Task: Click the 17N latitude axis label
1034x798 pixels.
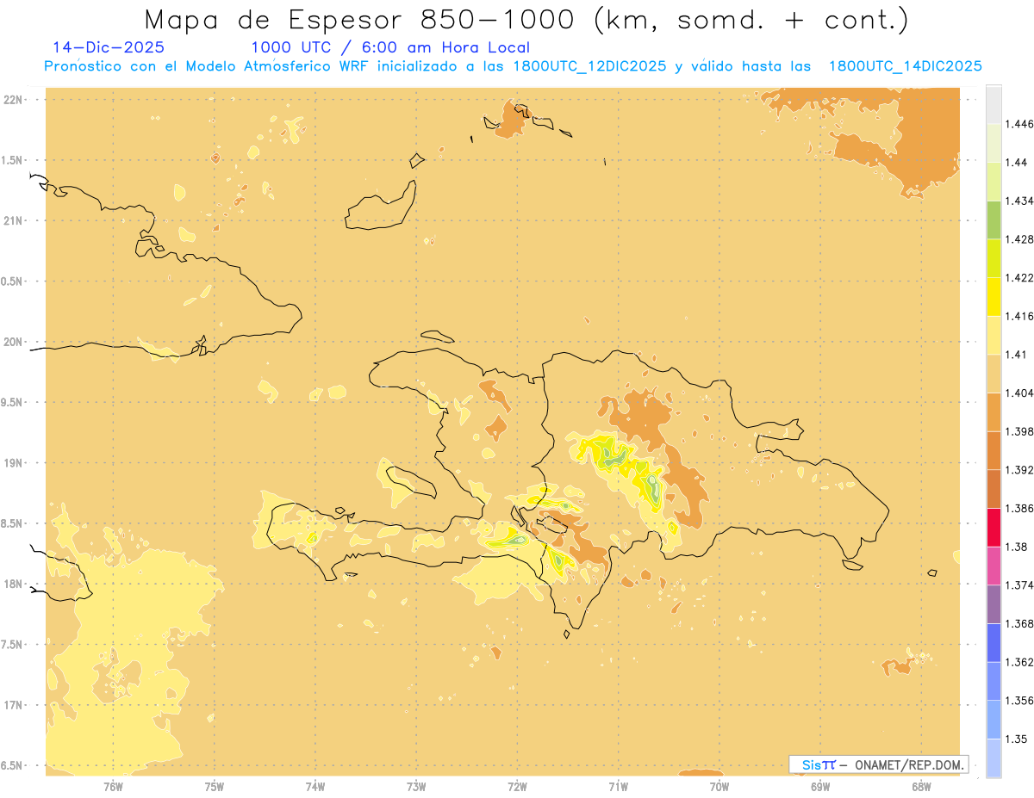Action: tap(14, 705)
